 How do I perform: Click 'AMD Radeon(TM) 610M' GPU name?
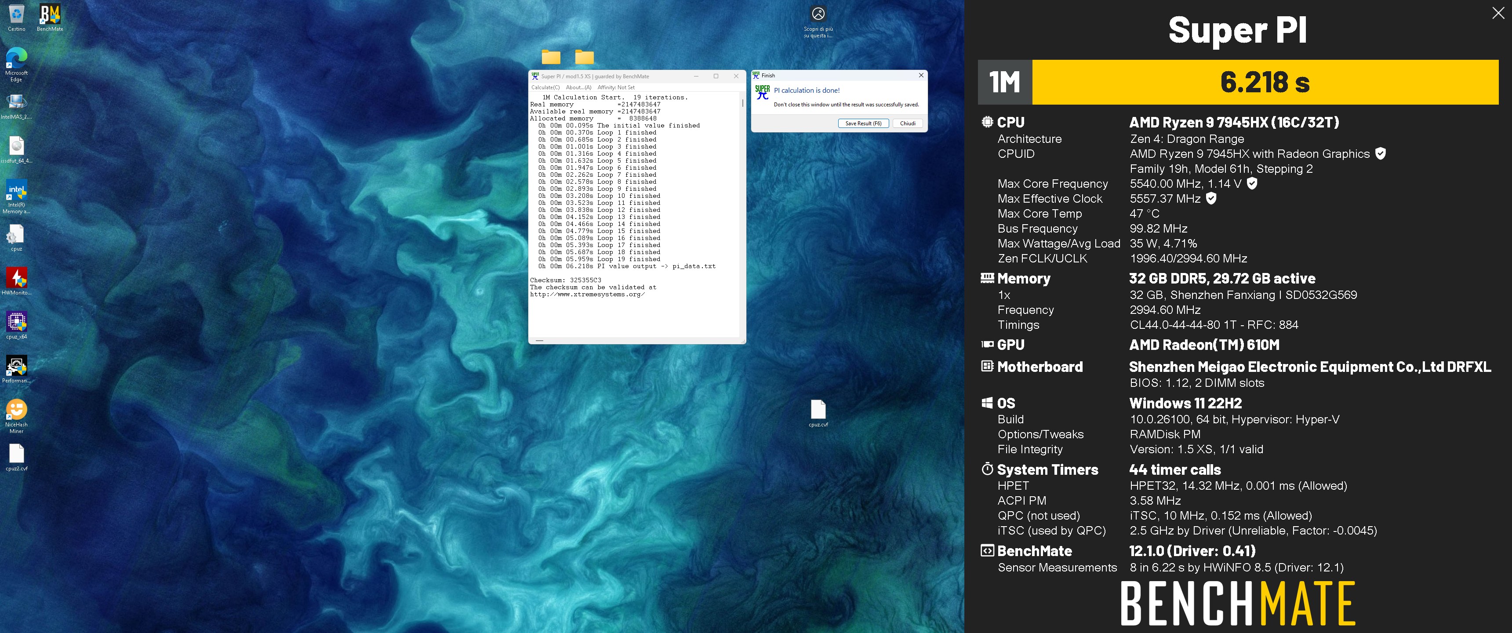[1204, 345]
